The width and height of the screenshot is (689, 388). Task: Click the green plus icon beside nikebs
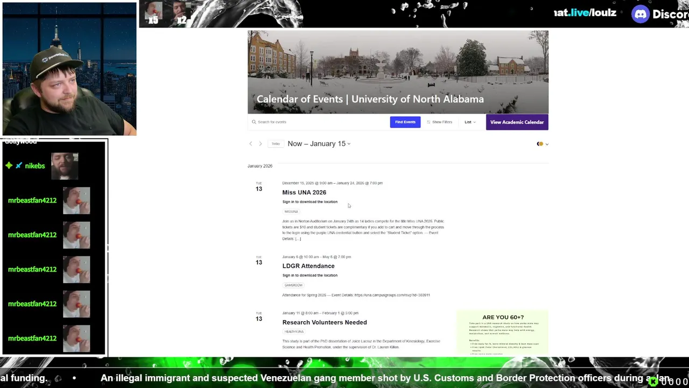9,165
